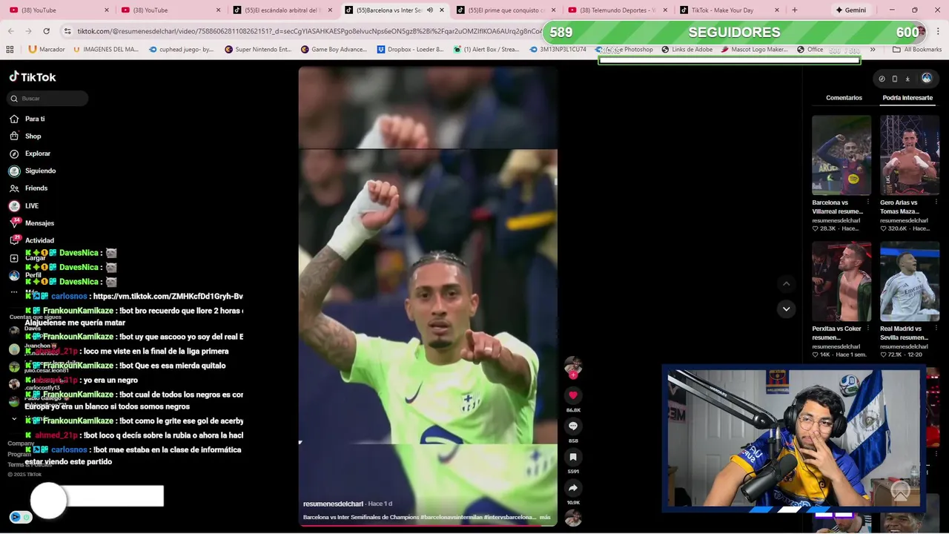Open the profile avatar in the top toolbar

pyautogui.click(x=927, y=78)
